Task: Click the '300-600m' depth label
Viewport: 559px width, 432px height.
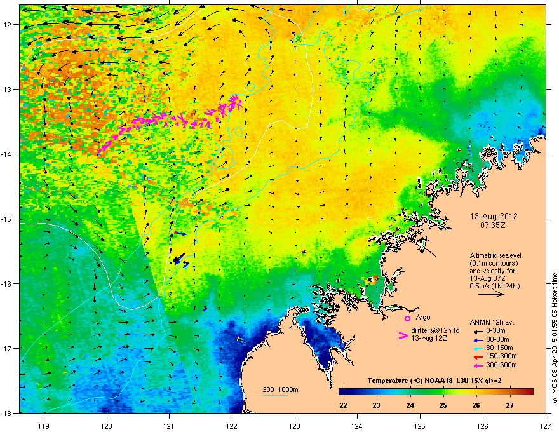Action: (501, 365)
